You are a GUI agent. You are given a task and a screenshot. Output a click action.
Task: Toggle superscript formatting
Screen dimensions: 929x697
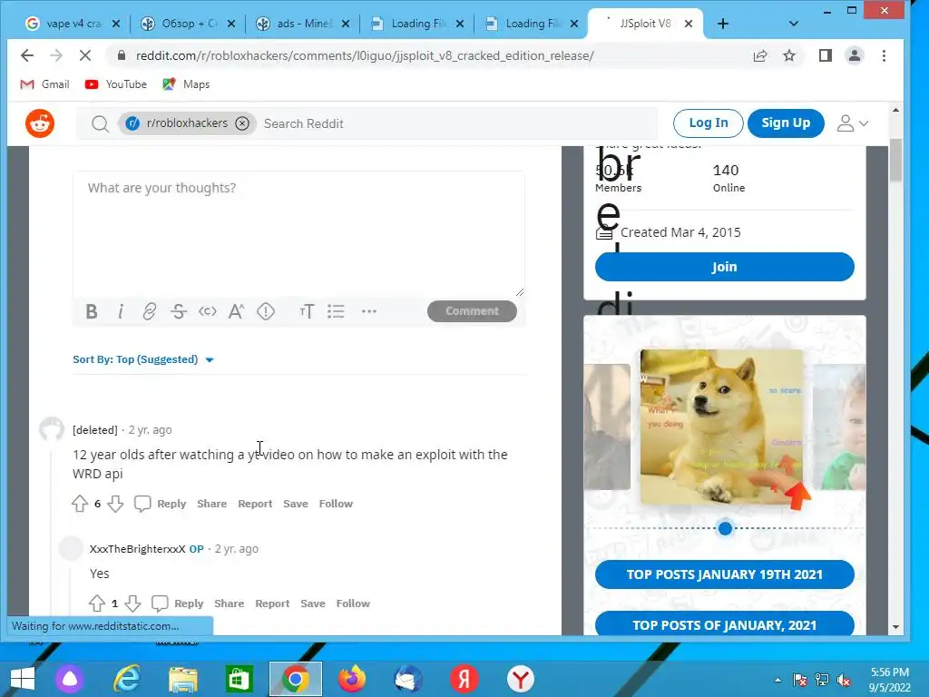point(236,311)
